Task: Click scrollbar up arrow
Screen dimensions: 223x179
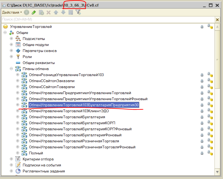Action: pyautogui.click(x=217, y=27)
